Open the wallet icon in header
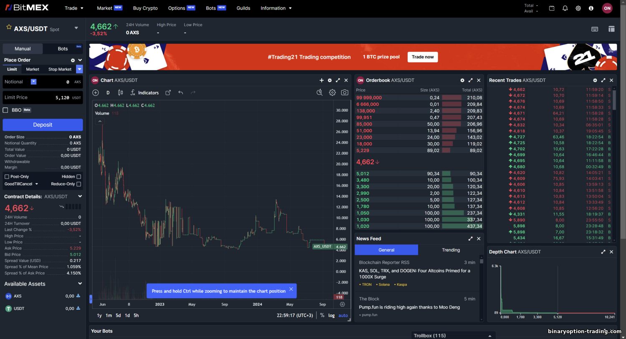Screen dimensions: 626x339 pos(552,8)
